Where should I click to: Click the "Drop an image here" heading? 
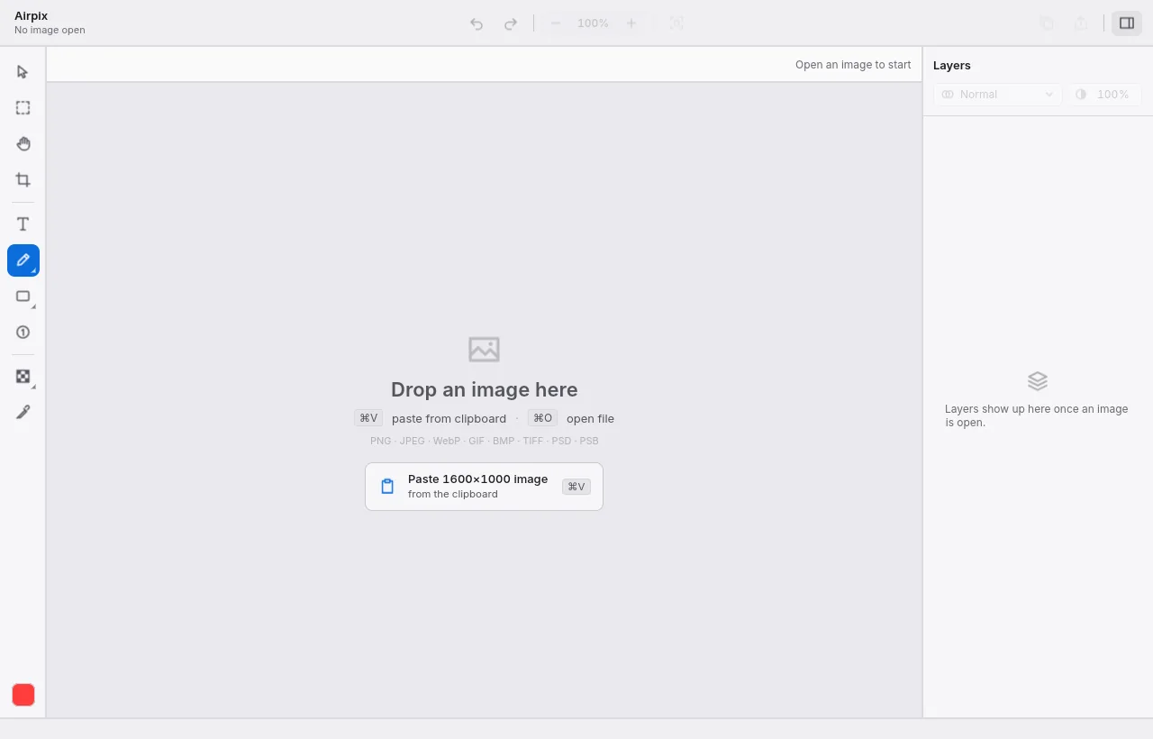485,389
